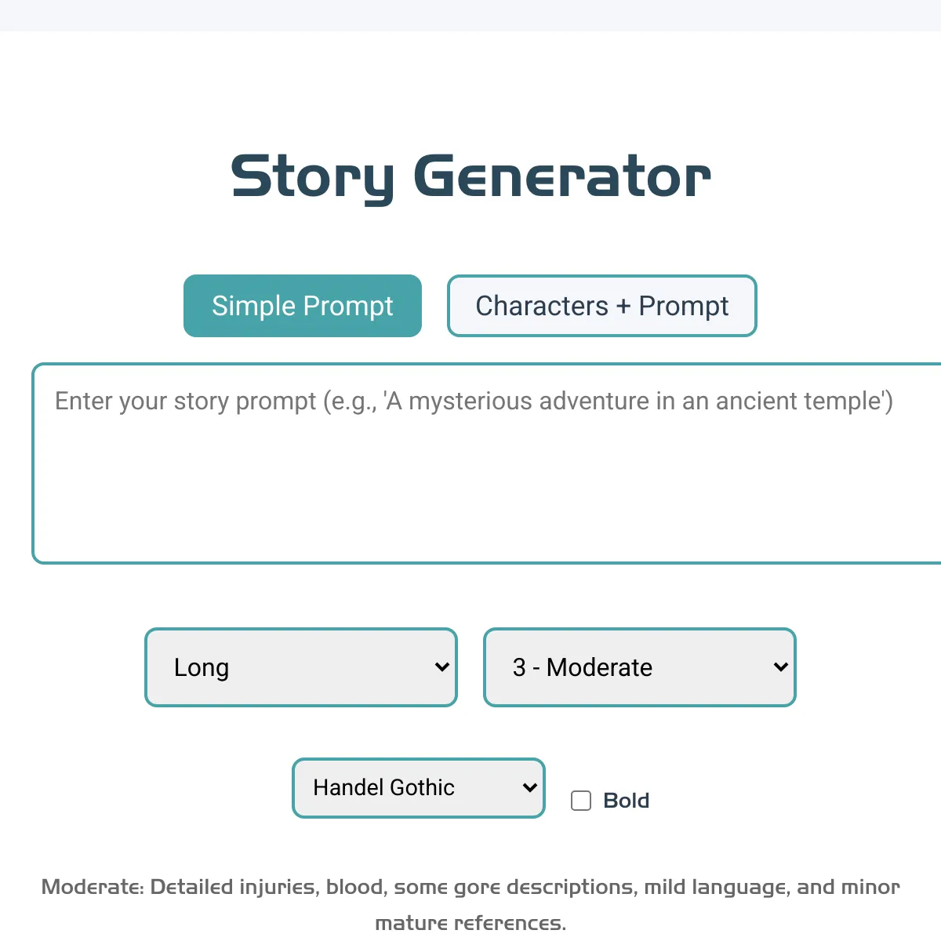Screen dimensions: 941x941
Task: Open the Handel Gothic font dropdown
Action: click(418, 787)
